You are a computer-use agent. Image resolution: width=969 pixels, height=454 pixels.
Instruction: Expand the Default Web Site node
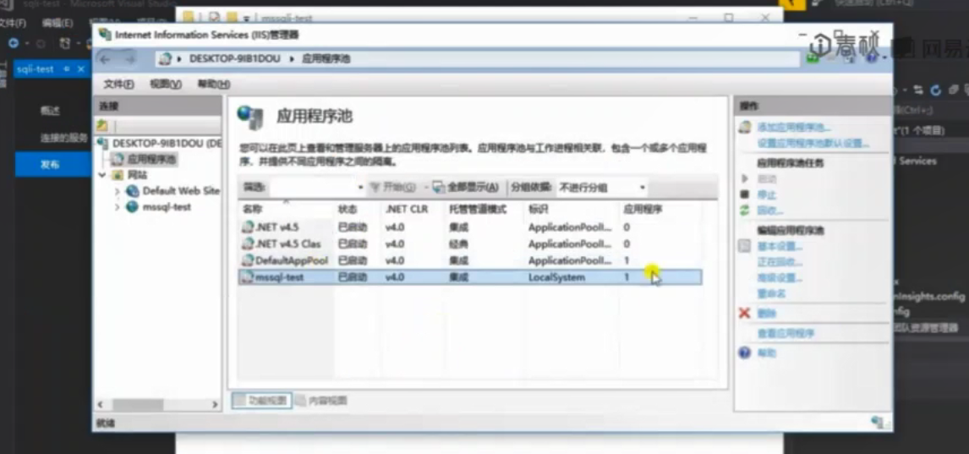click(118, 191)
